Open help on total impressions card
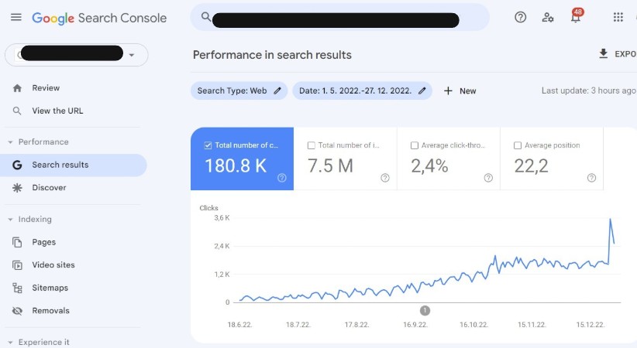 point(385,178)
